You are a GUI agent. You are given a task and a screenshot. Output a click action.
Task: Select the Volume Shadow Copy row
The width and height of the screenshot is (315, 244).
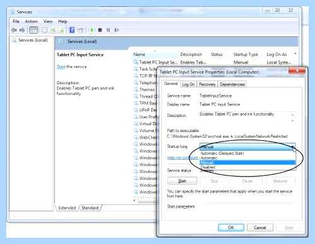pyautogui.click(x=146, y=131)
